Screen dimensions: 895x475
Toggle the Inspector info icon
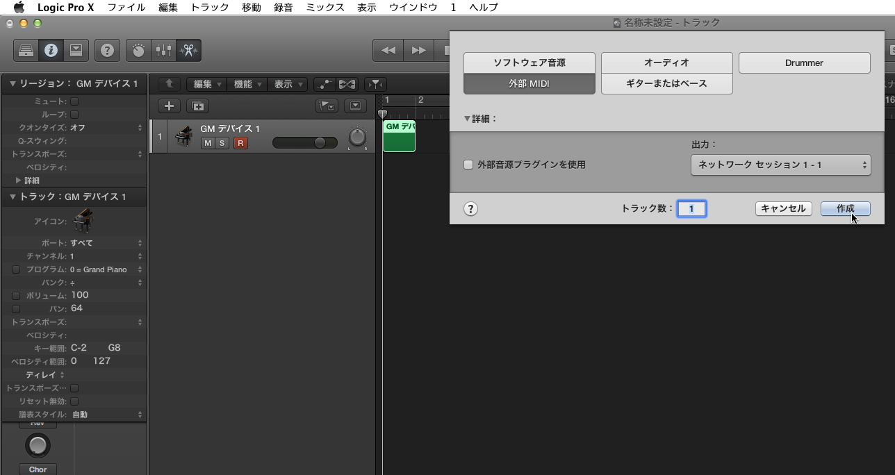[x=51, y=51]
